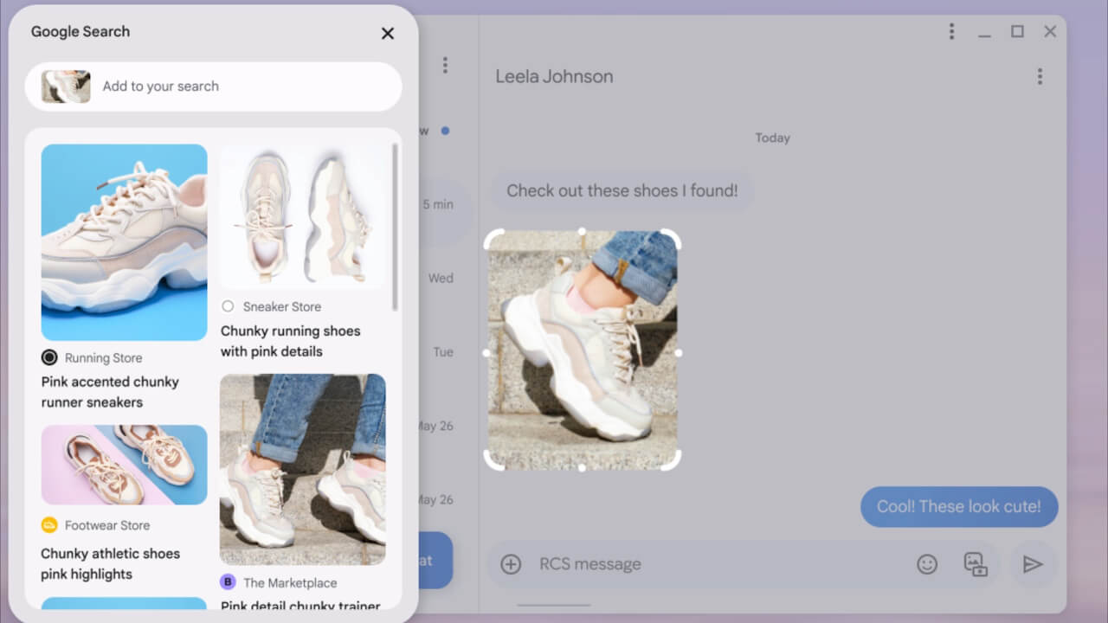Open the Footwear Store pink-blue shoes image
This screenshot has width=1108, height=623.
point(124,465)
